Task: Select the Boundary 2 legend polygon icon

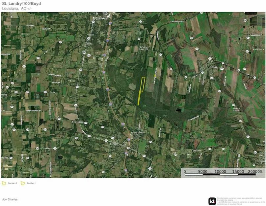Action: click(x=4, y=183)
